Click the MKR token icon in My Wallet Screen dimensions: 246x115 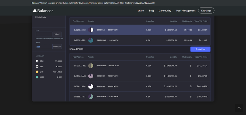37,77
